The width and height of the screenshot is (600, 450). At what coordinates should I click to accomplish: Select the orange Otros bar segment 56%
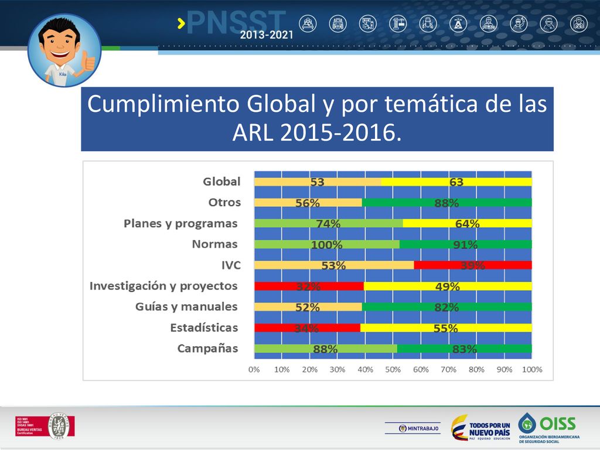[x=308, y=202]
